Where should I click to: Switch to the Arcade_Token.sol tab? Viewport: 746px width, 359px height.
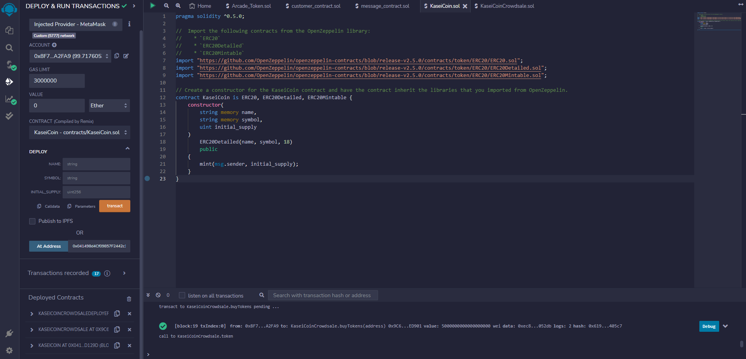click(248, 6)
